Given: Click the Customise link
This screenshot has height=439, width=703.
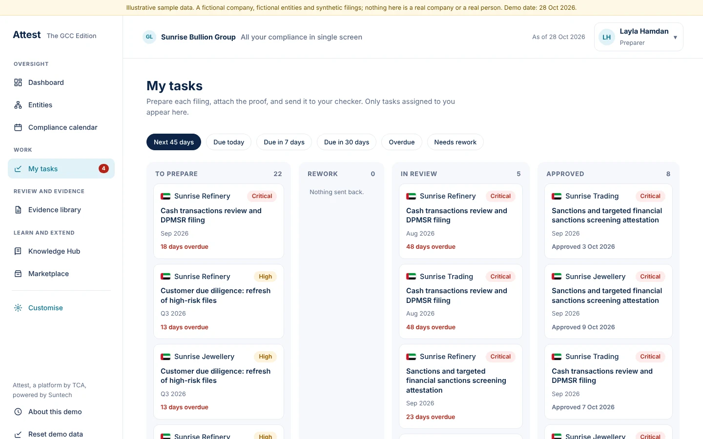Looking at the screenshot, I should [x=61, y=308].
